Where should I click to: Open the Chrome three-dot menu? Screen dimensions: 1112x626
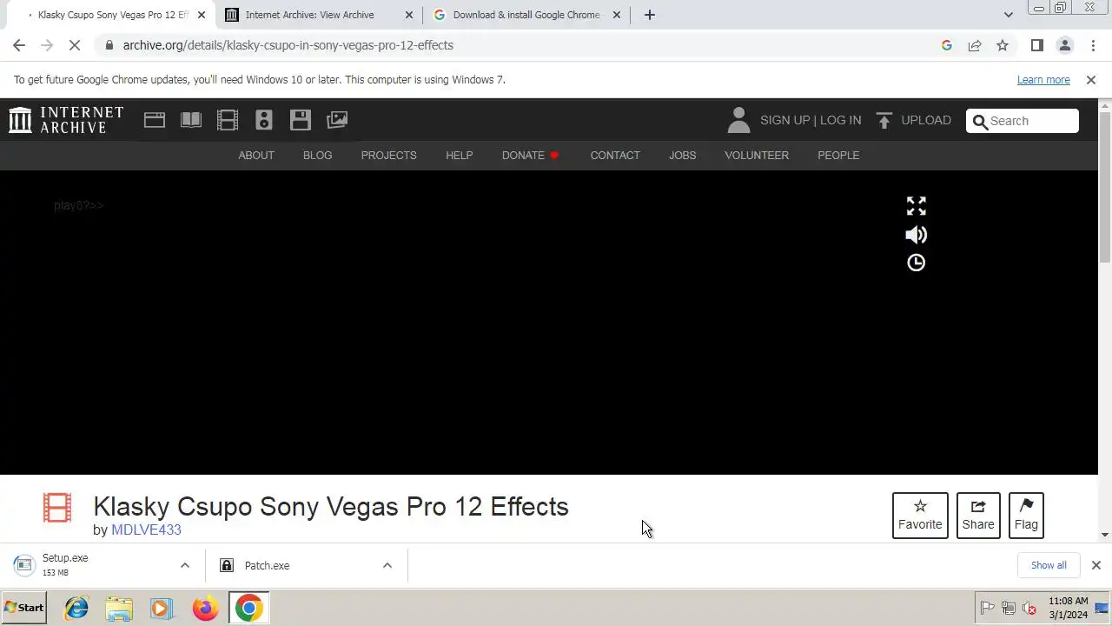tap(1092, 45)
